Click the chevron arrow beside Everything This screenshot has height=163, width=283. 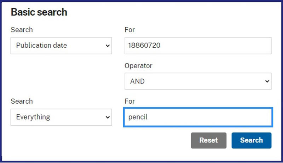click(108, 117)
